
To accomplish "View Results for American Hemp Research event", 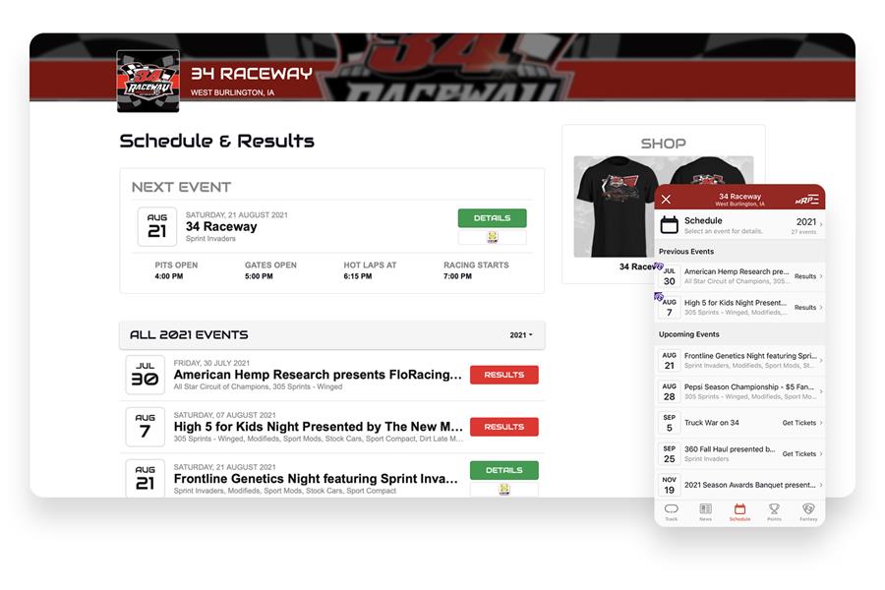I will click(x=504, y=375).
